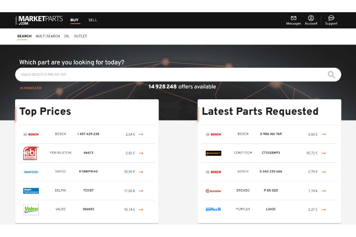Click part number 186693
The width and height of the screenshot is (356, 237).
click(88, 209)
